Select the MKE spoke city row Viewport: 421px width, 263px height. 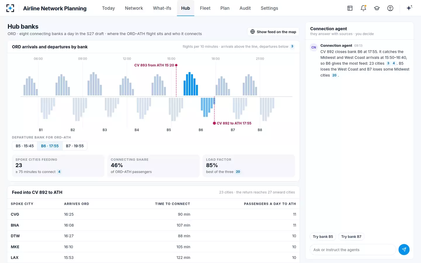pos(153,247)
